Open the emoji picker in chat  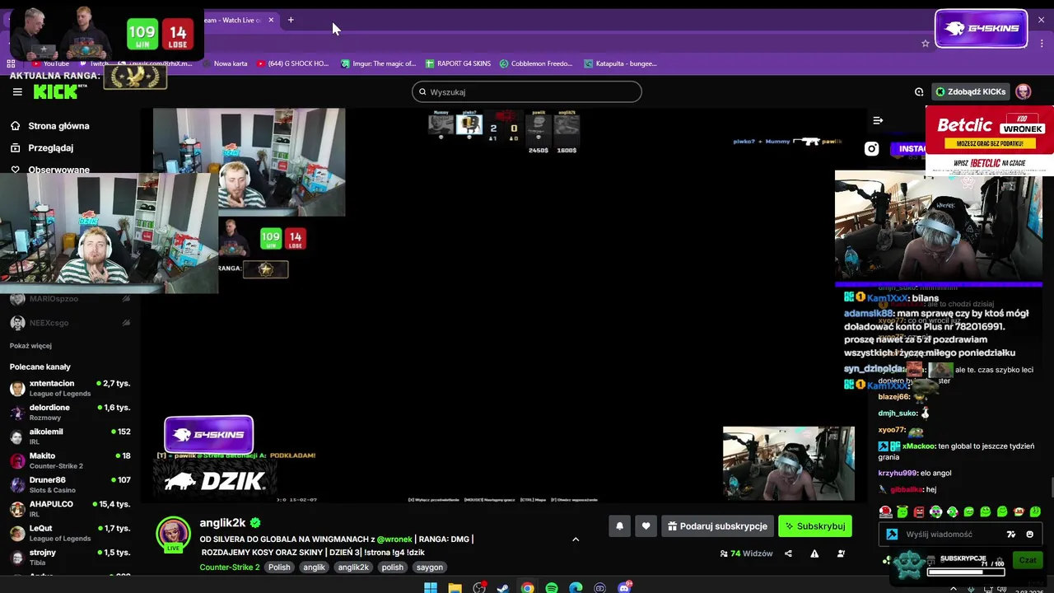click(x=1029, y=535)
